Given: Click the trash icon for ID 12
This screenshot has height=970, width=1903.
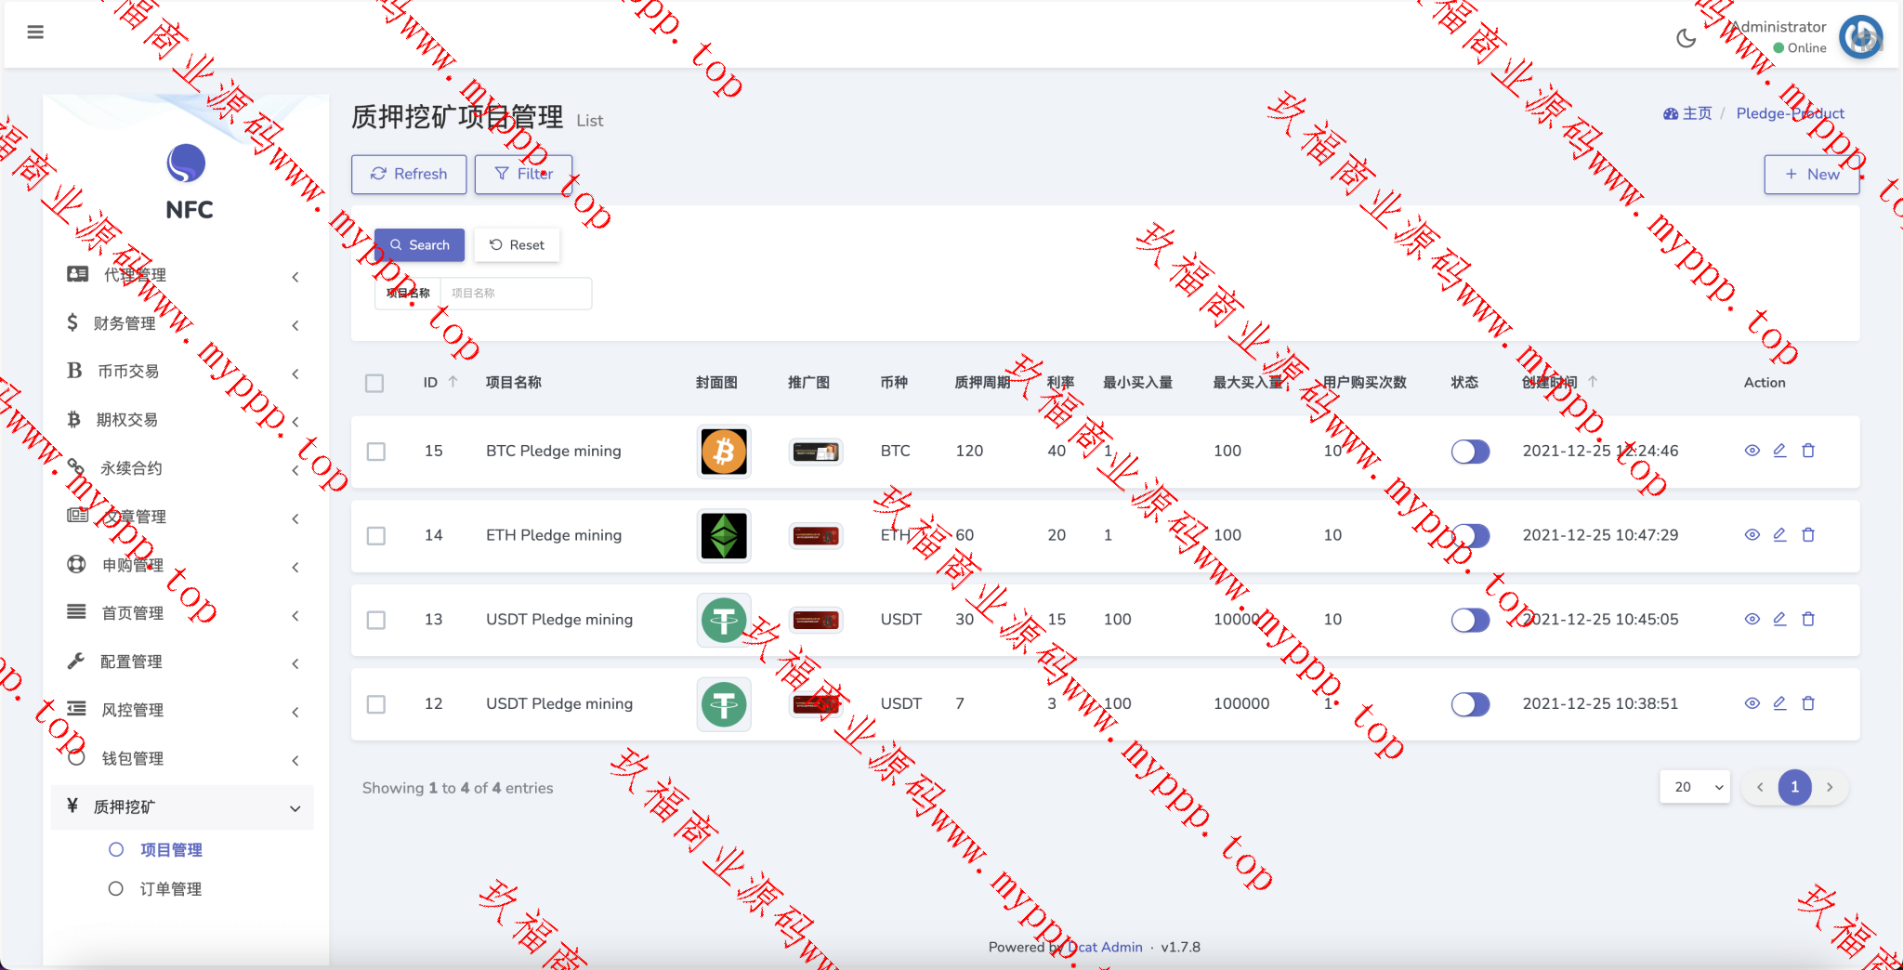Looking at the screenshot, I should pyautogui.click(x=1808, y=703).
